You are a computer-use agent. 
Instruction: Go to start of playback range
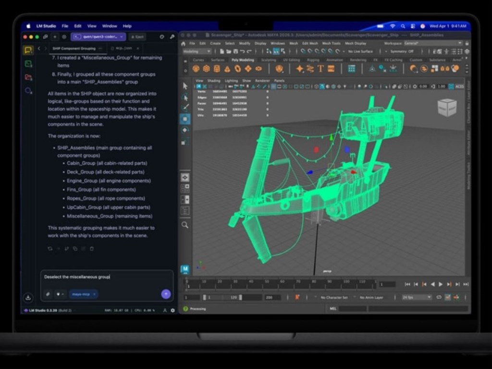[x=407, y=284]
